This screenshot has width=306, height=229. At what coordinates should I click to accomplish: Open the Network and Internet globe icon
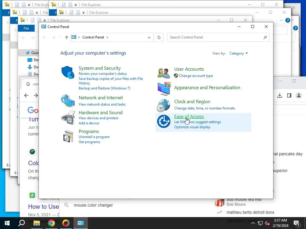pyautogui.click(x=68, y=101)
